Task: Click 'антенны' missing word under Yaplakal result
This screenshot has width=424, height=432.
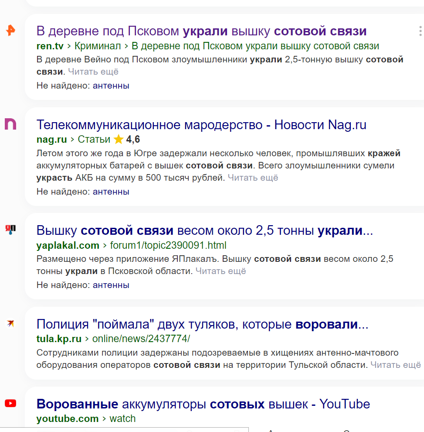Action: (x=111, y=285)
